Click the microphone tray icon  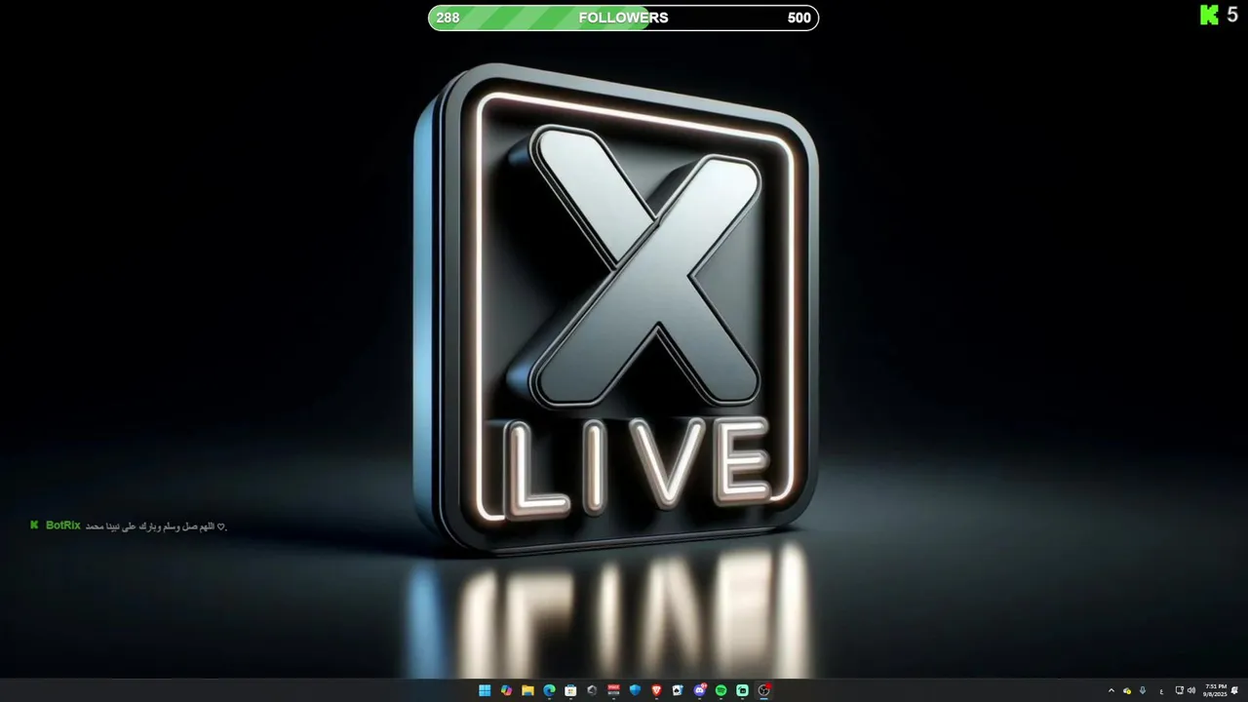tap(1143, 690)
